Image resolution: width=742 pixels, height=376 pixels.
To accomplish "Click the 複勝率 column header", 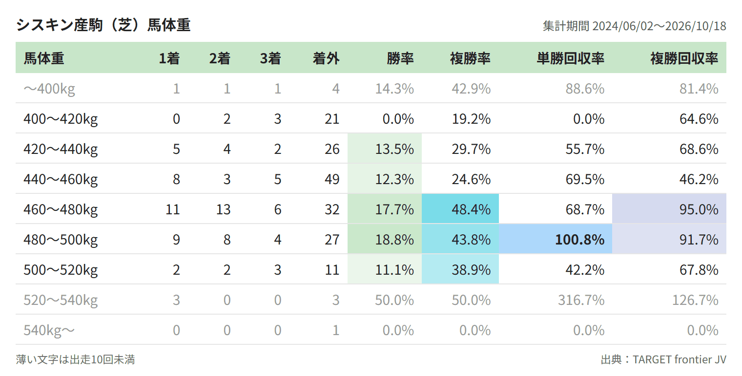I will coord(470,58).
